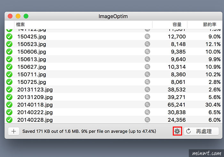
Task: Select file name 150606.jpg
Action: pyautogui.click(x=32, y=52)
